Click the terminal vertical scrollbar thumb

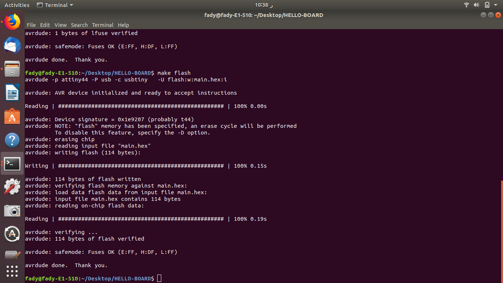click(x=502, y=231)
